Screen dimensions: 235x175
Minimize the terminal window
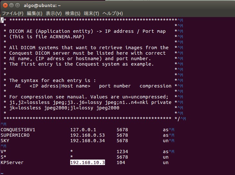pyautogui.click(x=11, y=5)
